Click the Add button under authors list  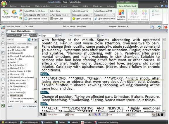point(10,107)
